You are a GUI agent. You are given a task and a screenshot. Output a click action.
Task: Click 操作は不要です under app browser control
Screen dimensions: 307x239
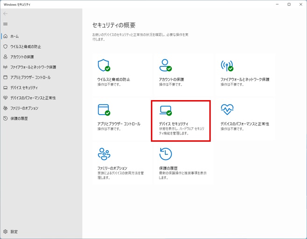point(109,129)
